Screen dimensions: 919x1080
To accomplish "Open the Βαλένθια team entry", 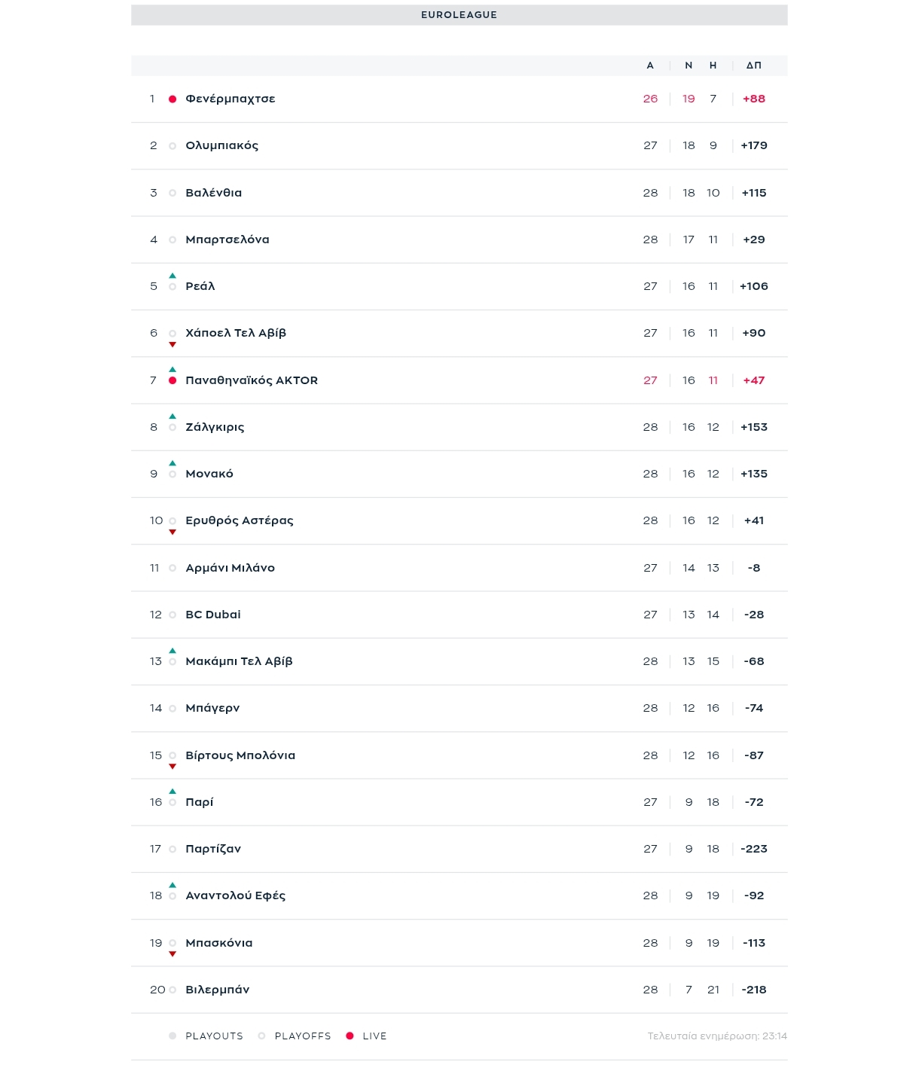I will 213,193.
